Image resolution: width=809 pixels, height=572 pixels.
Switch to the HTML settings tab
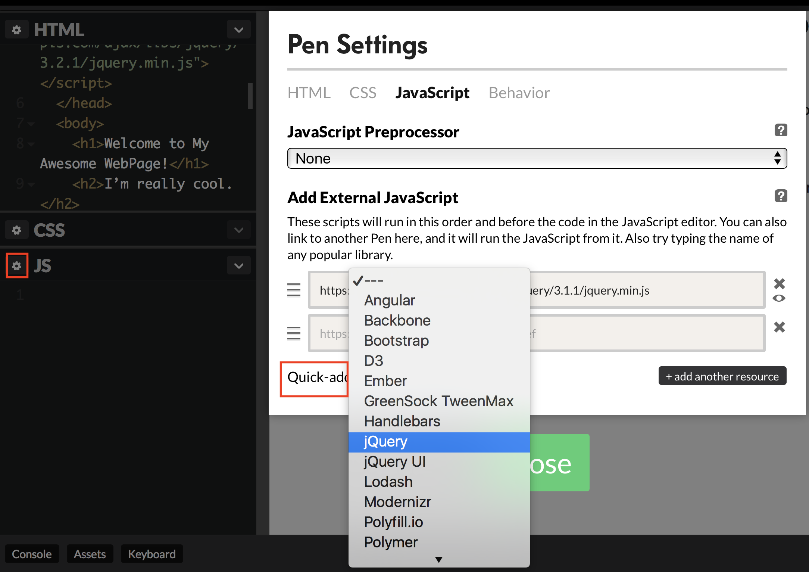point(309,93)
